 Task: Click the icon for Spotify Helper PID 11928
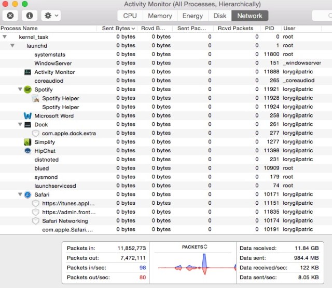point(35,98)
